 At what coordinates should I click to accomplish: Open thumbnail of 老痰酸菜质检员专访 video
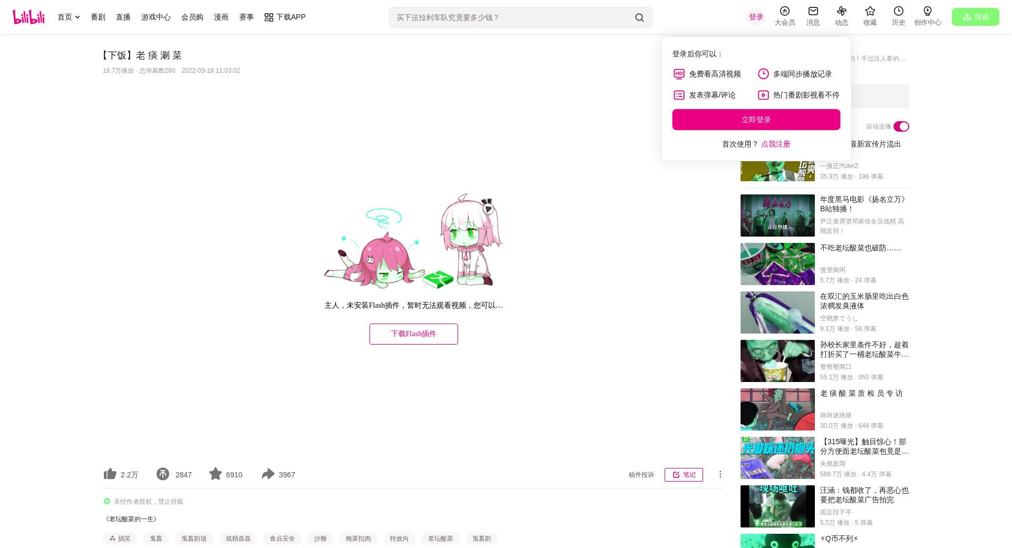777,409
